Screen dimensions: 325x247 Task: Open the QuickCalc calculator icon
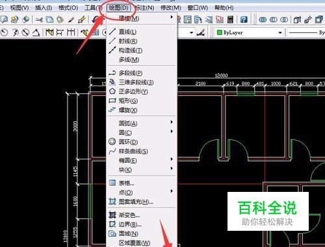tap(230, 19)
